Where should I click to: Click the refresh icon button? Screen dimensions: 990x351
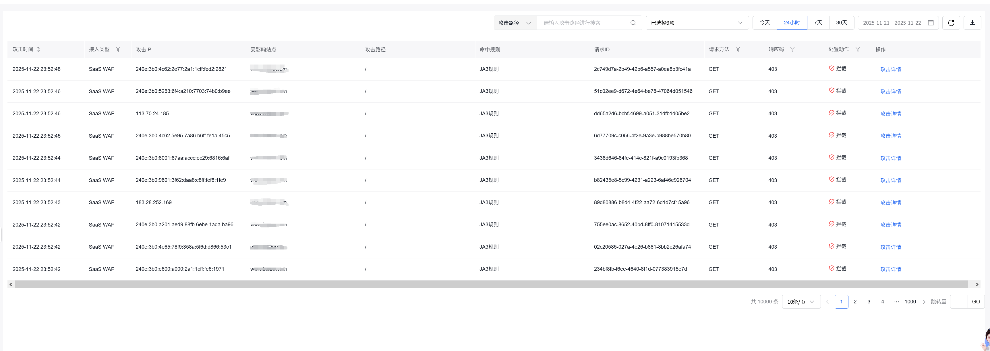click(x=951, y=23)
